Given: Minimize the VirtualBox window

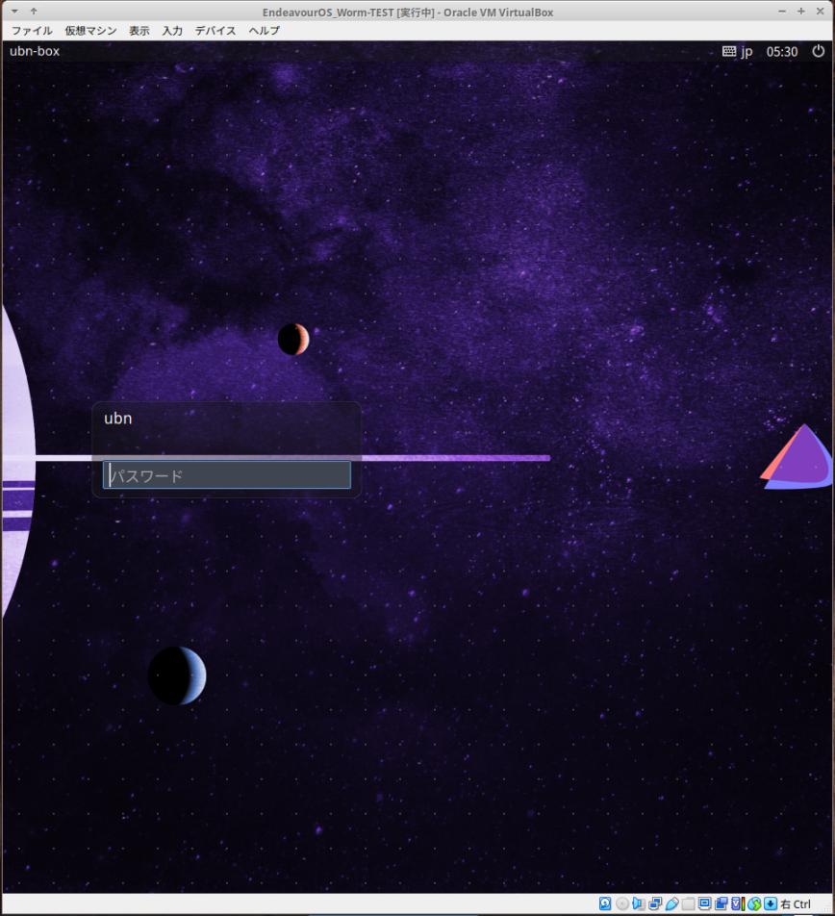Looking at the screenshot, I should [x=782, y=12].
